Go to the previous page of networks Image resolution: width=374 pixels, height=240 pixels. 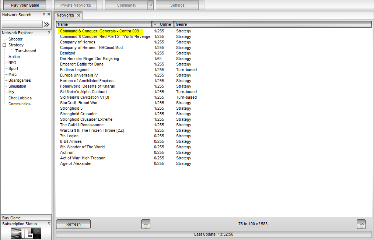click(x=146, y=224)
